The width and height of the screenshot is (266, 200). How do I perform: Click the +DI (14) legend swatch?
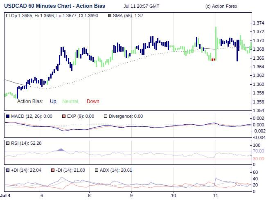(8, 170)
